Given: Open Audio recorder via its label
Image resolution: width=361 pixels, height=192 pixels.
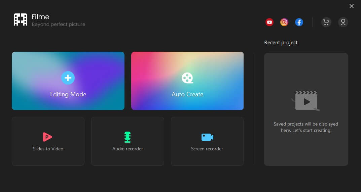Looking at the screenshot, I should [x=128, y=149].
